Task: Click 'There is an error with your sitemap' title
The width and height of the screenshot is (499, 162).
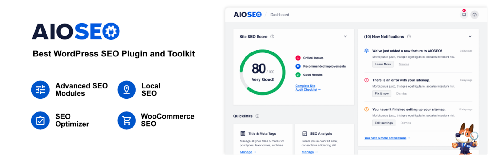Action: click(401, 80)
